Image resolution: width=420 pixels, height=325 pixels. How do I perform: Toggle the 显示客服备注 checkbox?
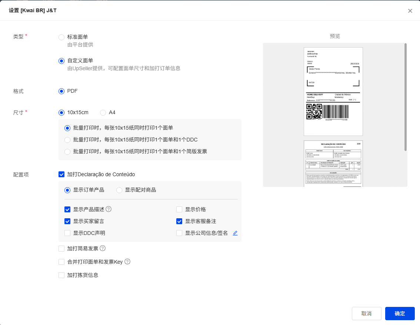coord(179,221)
